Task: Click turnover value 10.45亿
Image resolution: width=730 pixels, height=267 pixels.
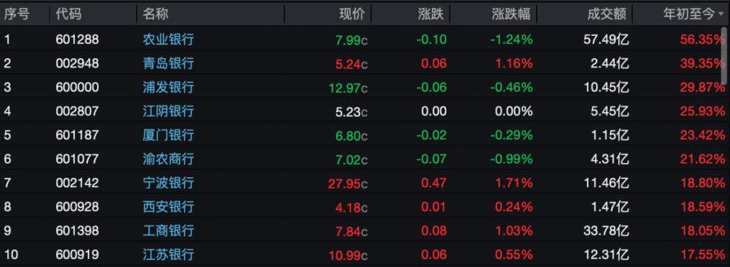Action: click(606, 87)
